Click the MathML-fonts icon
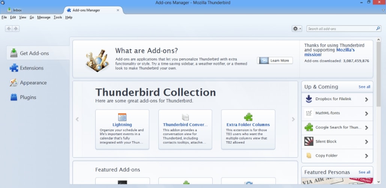Screen dimensions: 386x188 309,113
